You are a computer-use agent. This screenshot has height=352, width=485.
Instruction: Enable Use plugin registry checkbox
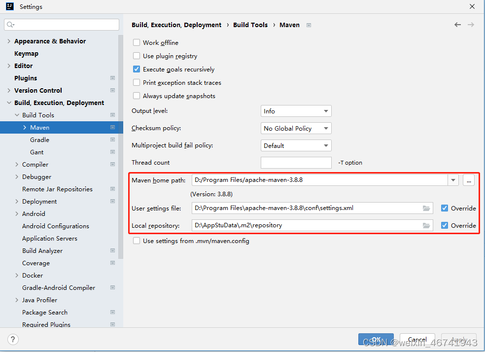(x=137, y=56)
